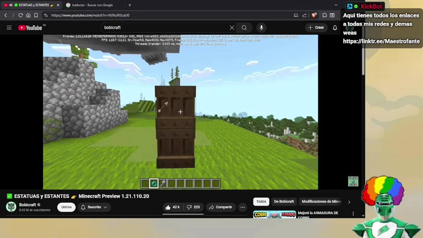Image resolution: width=423 pixels, height=238 pixels.
Task: Open the Bobicraft channel name link
Action: click(x=27, y=205)
